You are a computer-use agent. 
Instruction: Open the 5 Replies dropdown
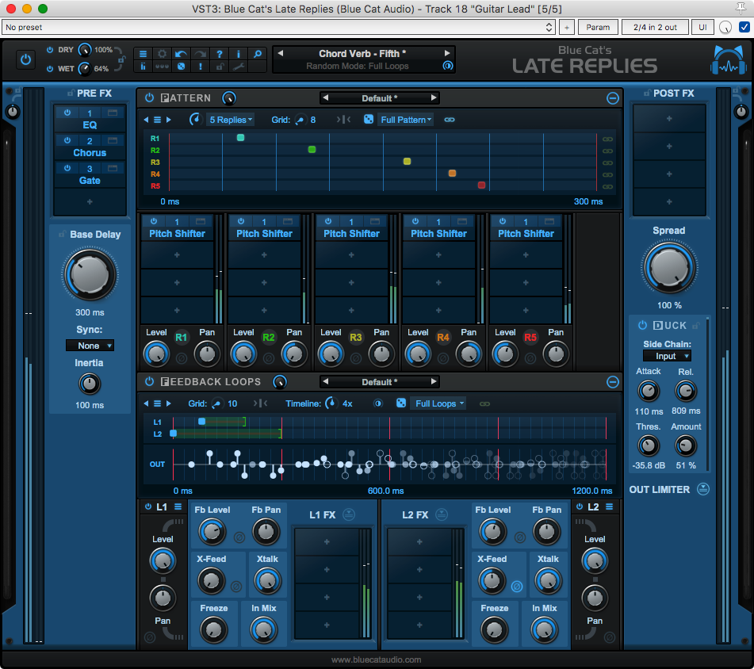[x=231, y=120]
